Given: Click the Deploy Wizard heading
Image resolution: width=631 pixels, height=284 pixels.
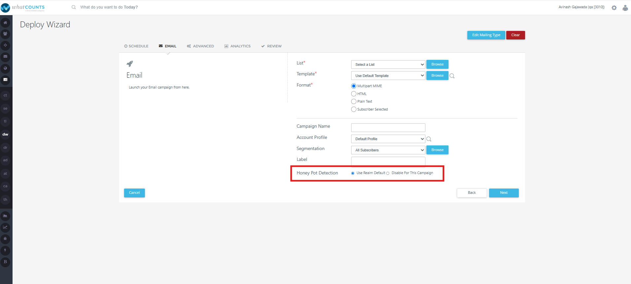Looking at the screenshot, I should [45, 25].
